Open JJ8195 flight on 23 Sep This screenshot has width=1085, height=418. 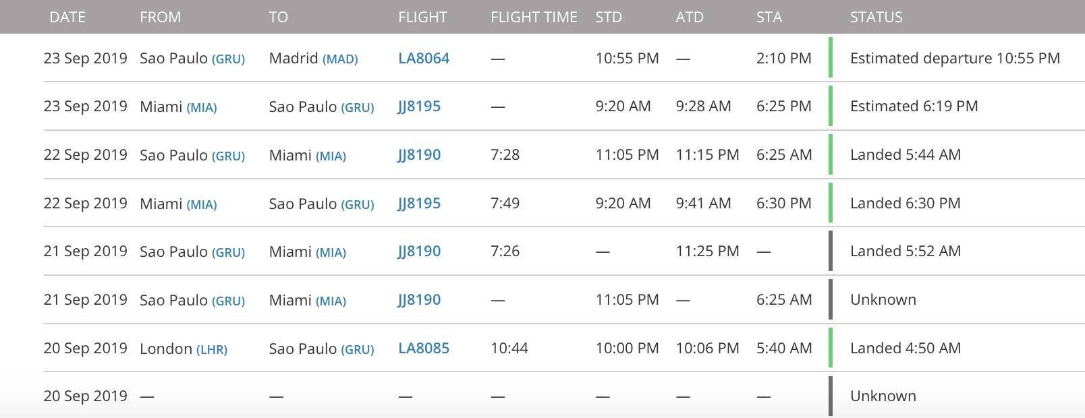[419, 107]
